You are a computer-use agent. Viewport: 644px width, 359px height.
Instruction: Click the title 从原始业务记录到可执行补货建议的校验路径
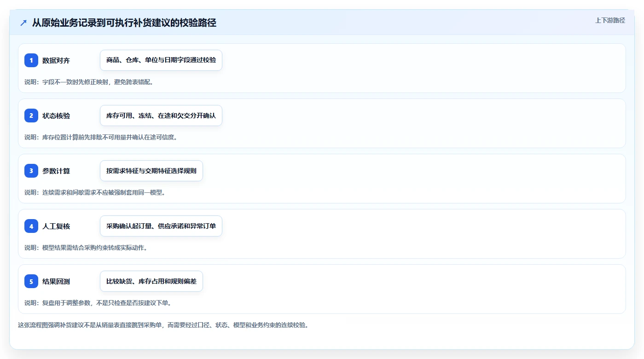124,23
